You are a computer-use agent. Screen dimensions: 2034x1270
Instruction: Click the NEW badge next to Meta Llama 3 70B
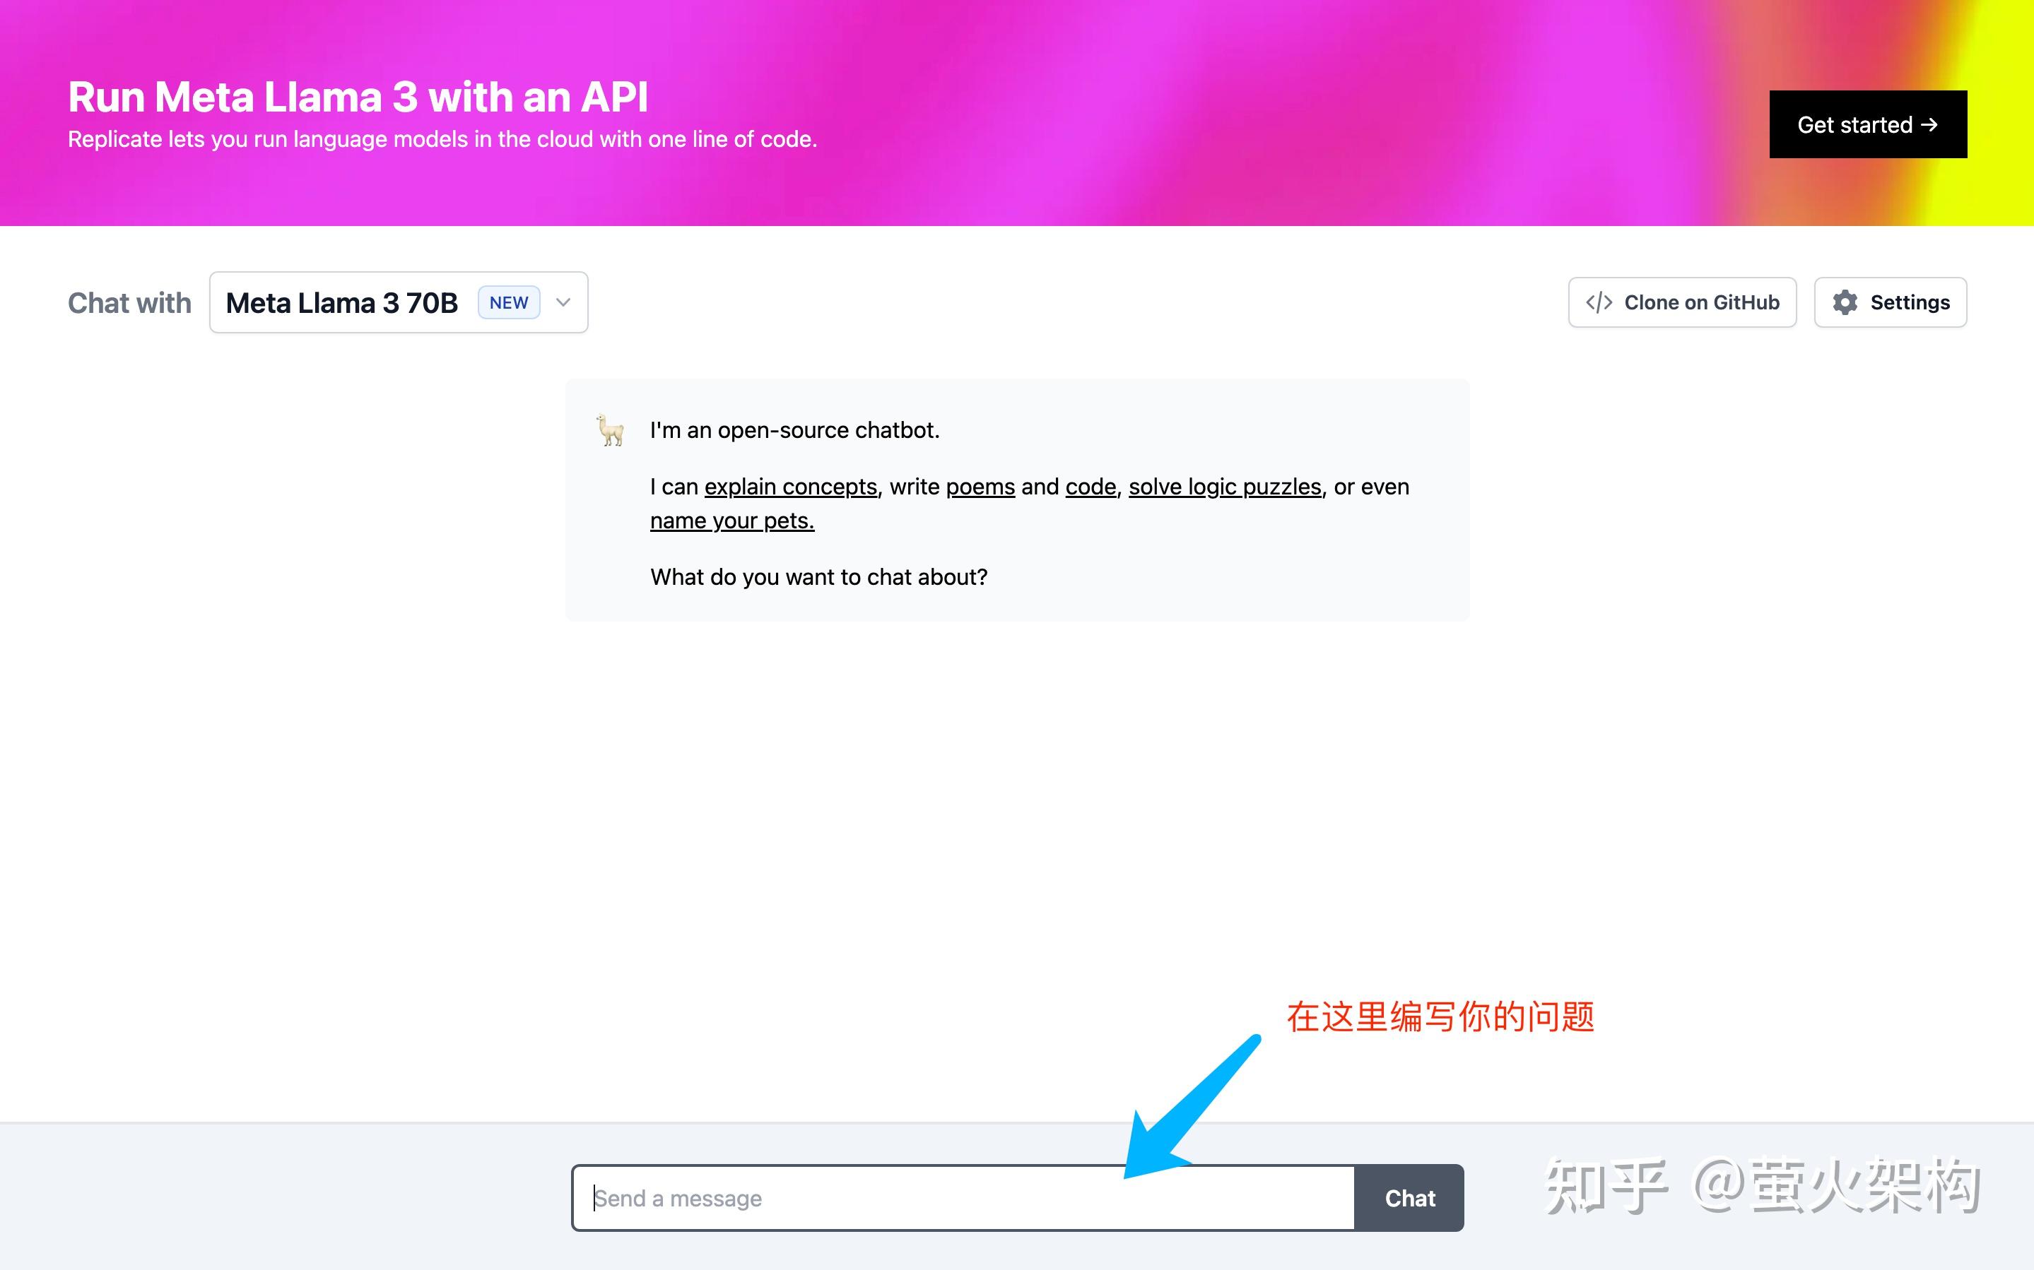coord(508,302)
